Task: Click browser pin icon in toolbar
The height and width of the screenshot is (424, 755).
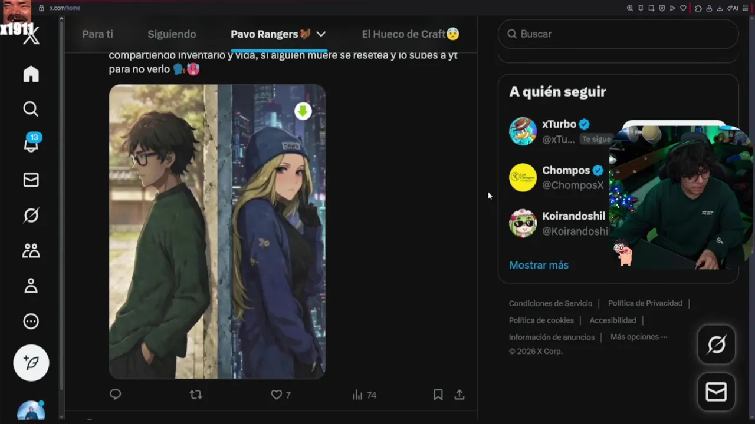Action: tap(641, 8)
